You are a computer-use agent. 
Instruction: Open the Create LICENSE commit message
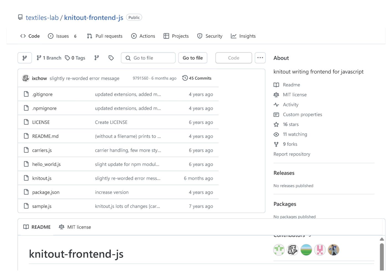pos(111,122)
